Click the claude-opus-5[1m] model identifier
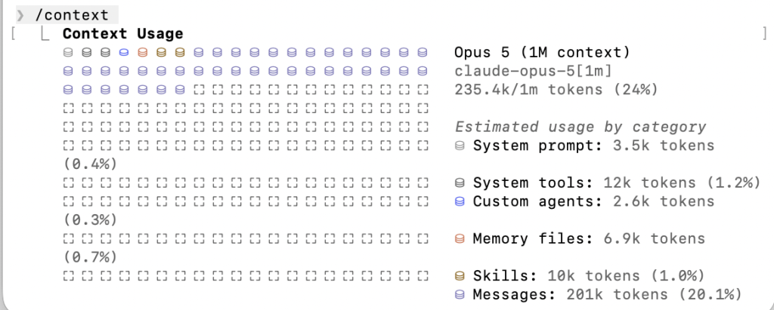Viewport: 774px width, 310px height. point(533,72)
